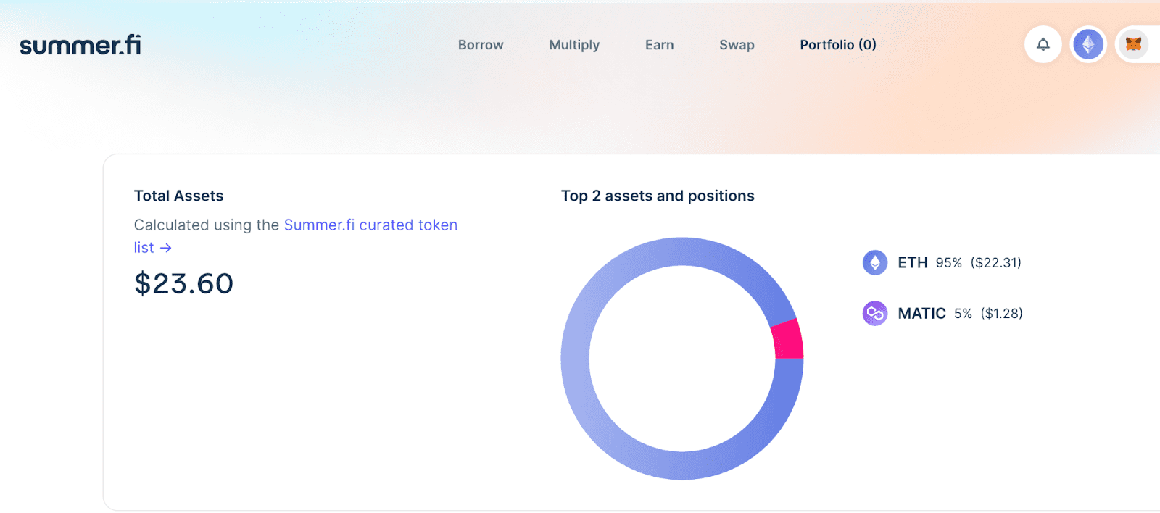Go to the Earn menu
Viewport: 1160px width, 513px height.
click(x=660, y=45)
